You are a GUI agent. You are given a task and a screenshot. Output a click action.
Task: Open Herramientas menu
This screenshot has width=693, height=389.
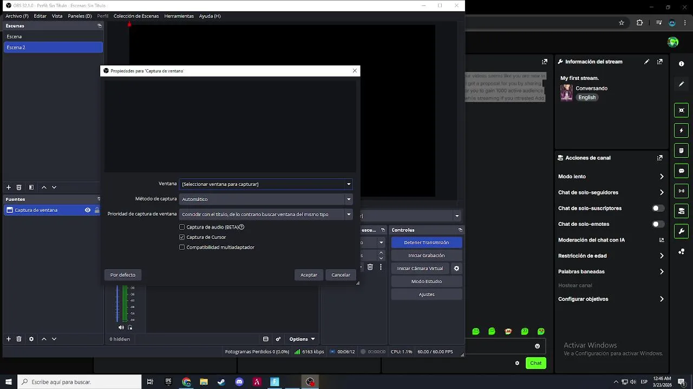click(179, 16)
